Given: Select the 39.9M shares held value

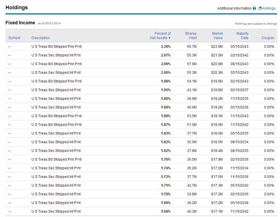Looking at the screenshot, I should [x=192, y=99].
